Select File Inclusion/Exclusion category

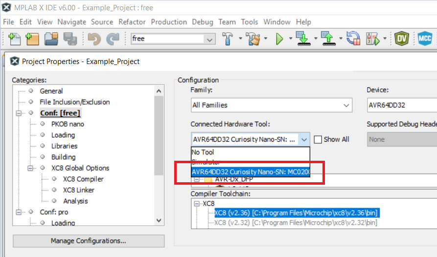(75, 102)
